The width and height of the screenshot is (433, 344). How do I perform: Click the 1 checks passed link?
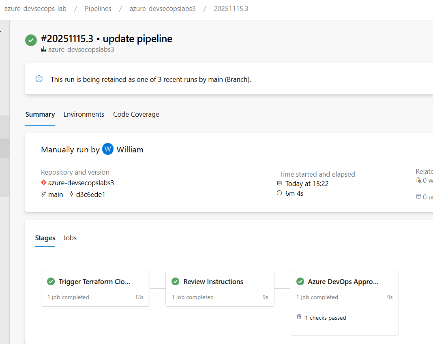pyautogui.click(x=326, y=318)
